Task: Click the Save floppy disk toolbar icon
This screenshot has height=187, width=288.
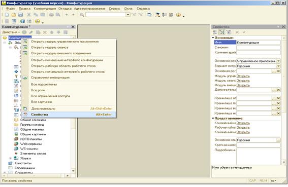Action: [20, 15]
